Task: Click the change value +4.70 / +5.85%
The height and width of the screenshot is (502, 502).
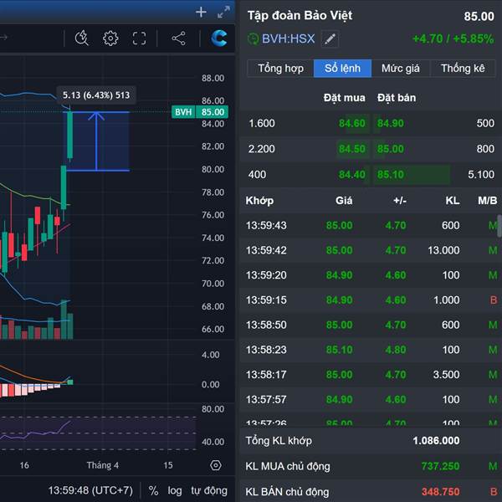Action: tap(453, 39)
